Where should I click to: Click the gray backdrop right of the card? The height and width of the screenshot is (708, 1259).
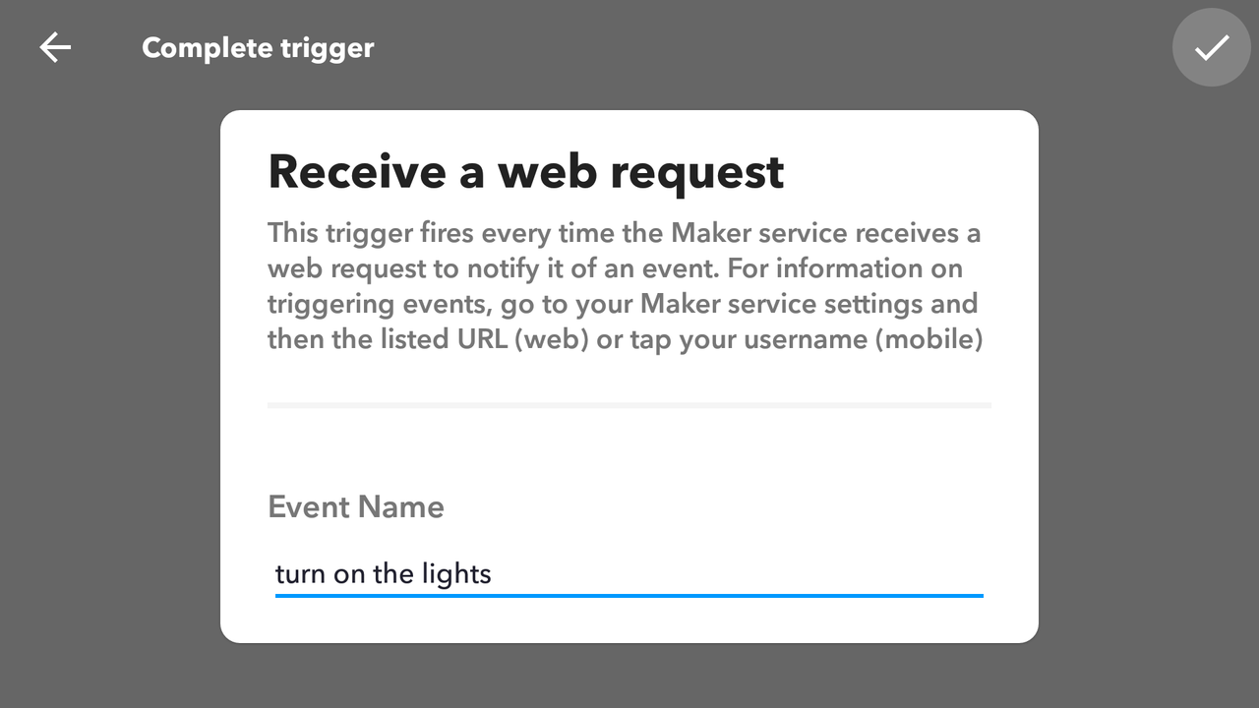tap(1149, 374)
